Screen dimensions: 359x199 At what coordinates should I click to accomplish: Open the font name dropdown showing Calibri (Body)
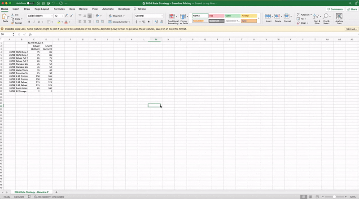(40, 16)
